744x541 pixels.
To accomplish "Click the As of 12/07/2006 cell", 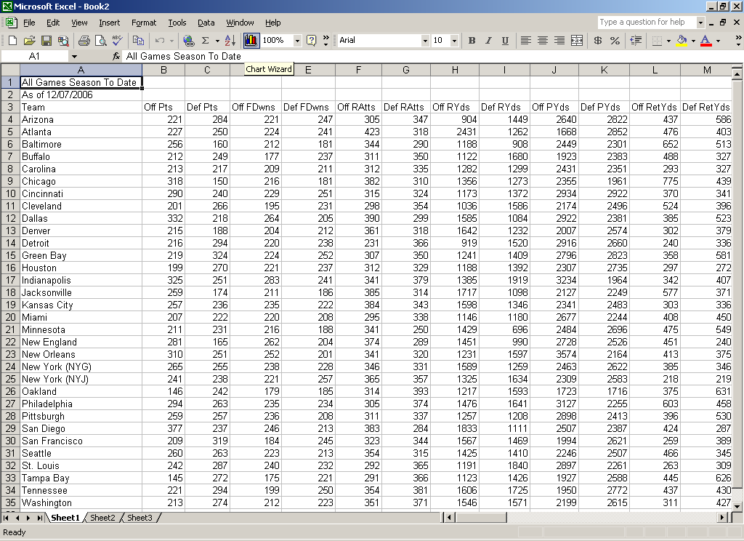I will coord(81,95).
